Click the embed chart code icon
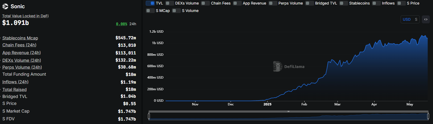Screen dimensions: 433x124 click(426, 19)
